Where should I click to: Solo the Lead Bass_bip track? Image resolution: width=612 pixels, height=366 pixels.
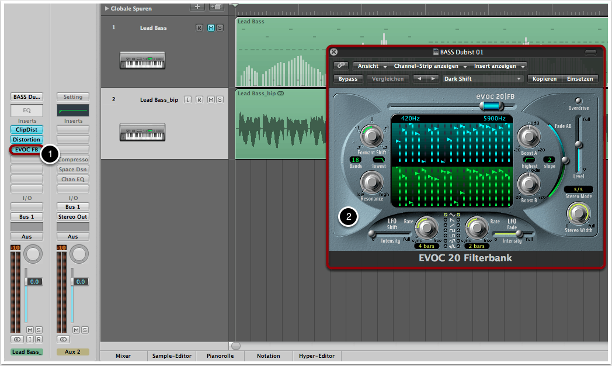pyautogui.click(x=220, y=100)
